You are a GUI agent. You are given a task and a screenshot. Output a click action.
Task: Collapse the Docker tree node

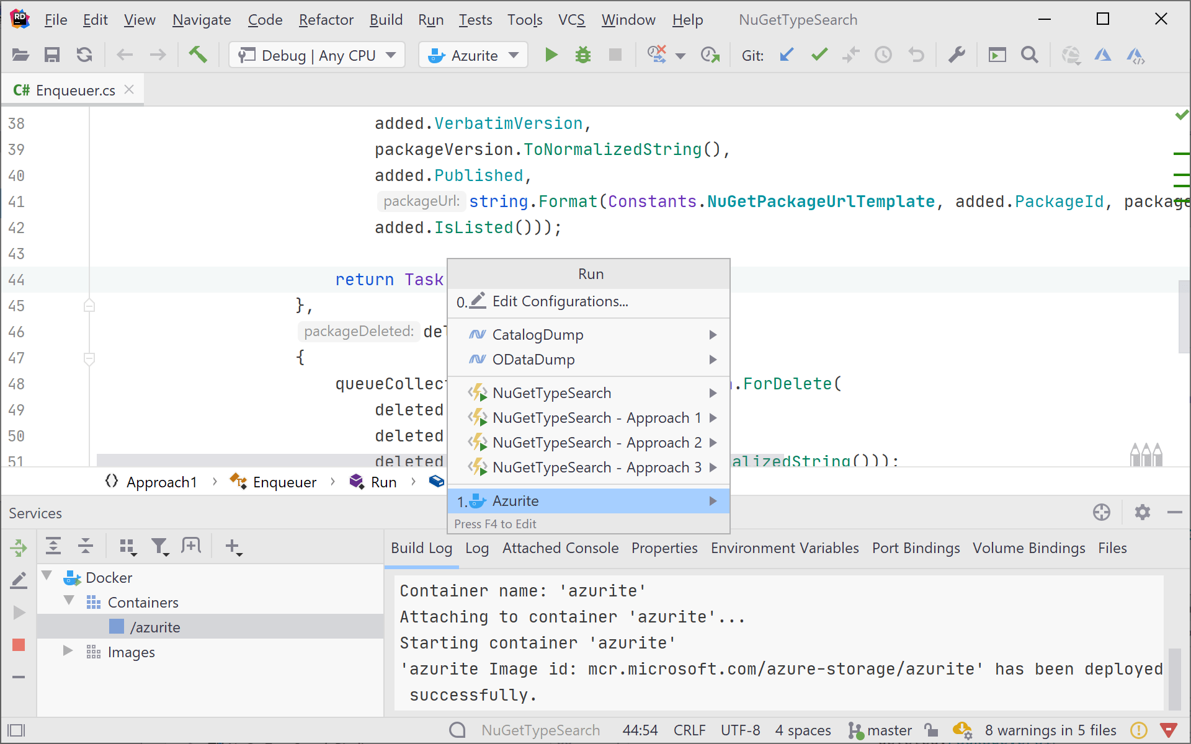pos(47,576)
